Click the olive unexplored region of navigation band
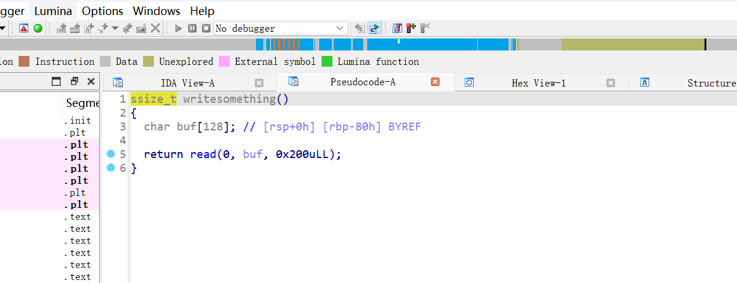The height and width of the screenshot is (283, 737). coord(632,44)
